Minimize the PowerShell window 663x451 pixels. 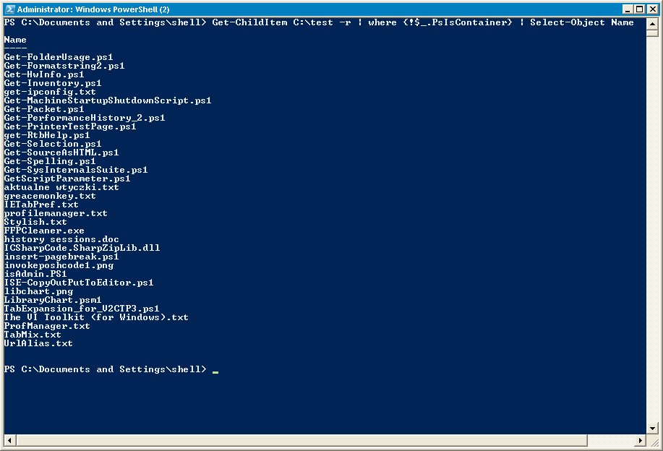[x=628, y=9]
